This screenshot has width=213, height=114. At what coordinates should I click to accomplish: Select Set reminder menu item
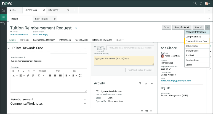[x=197, y=46]
